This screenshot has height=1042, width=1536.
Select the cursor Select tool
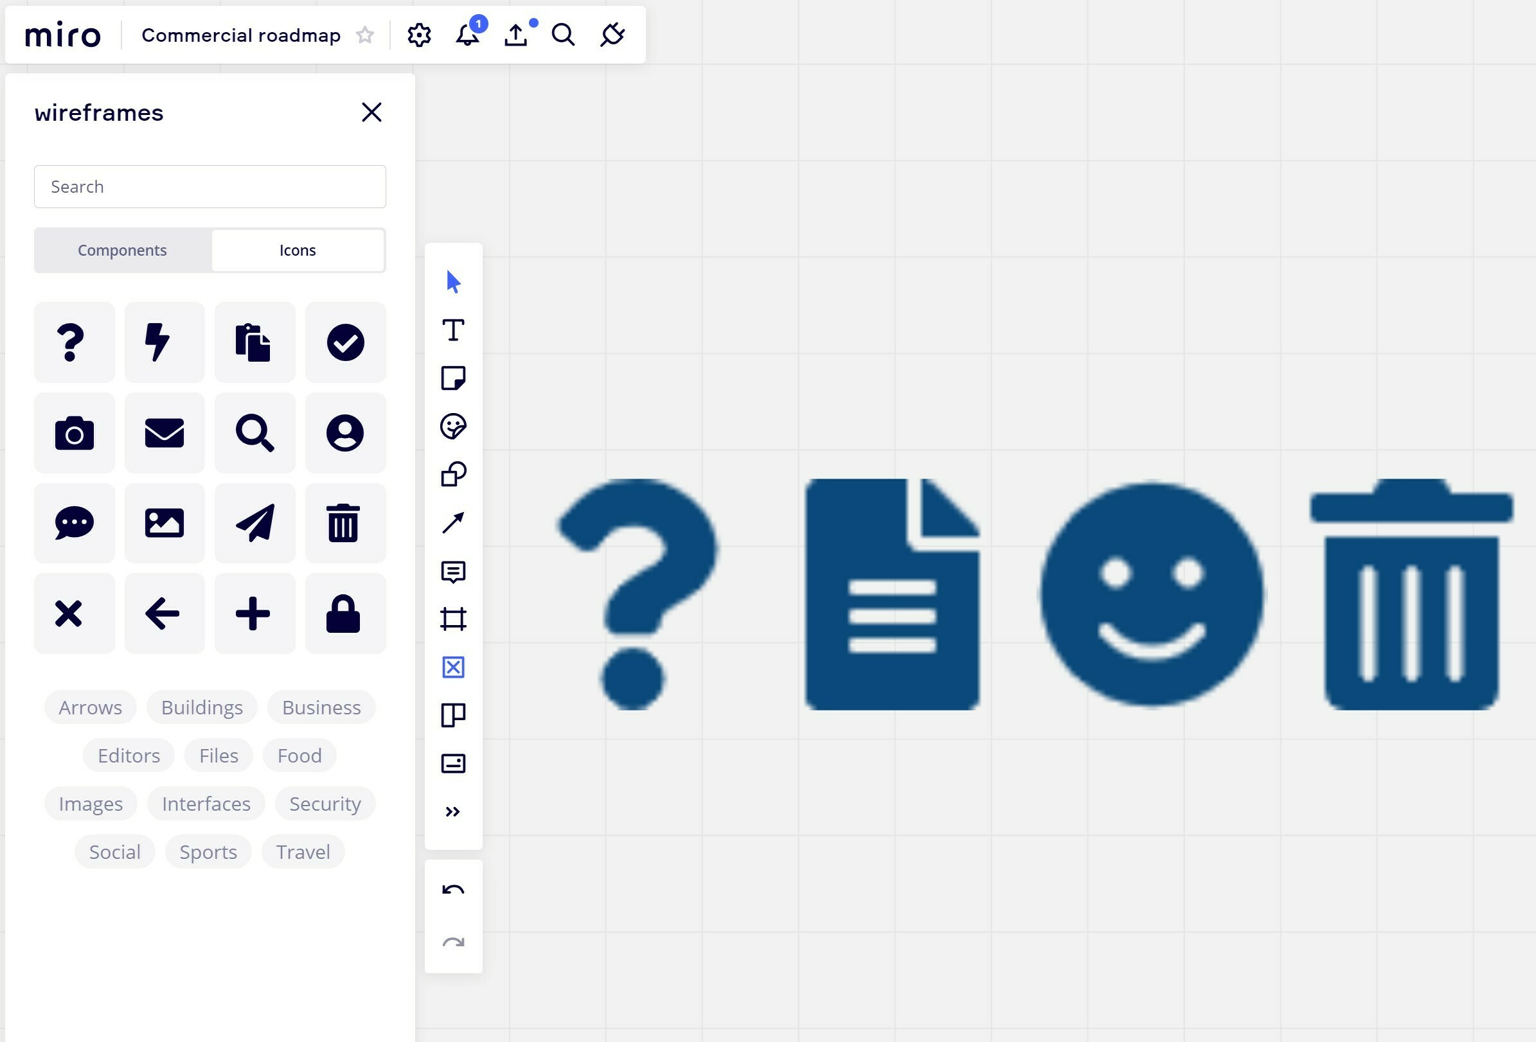pyautogui.click(x=453, y=282)
